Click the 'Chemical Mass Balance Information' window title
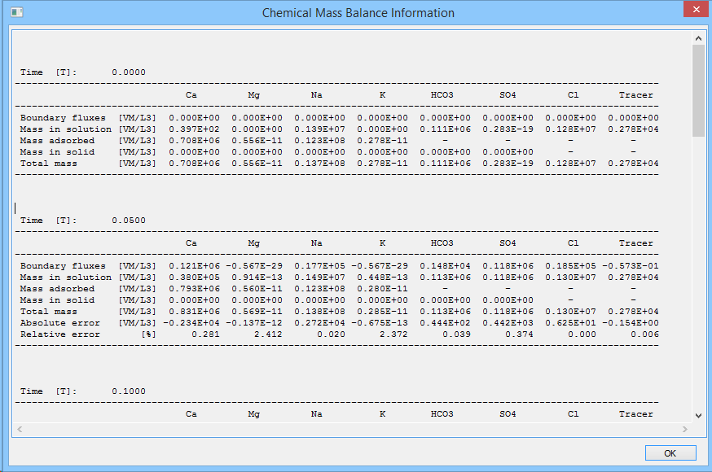Screen dimensions: 712x472 pyautogui.click(x=358, y=13)
